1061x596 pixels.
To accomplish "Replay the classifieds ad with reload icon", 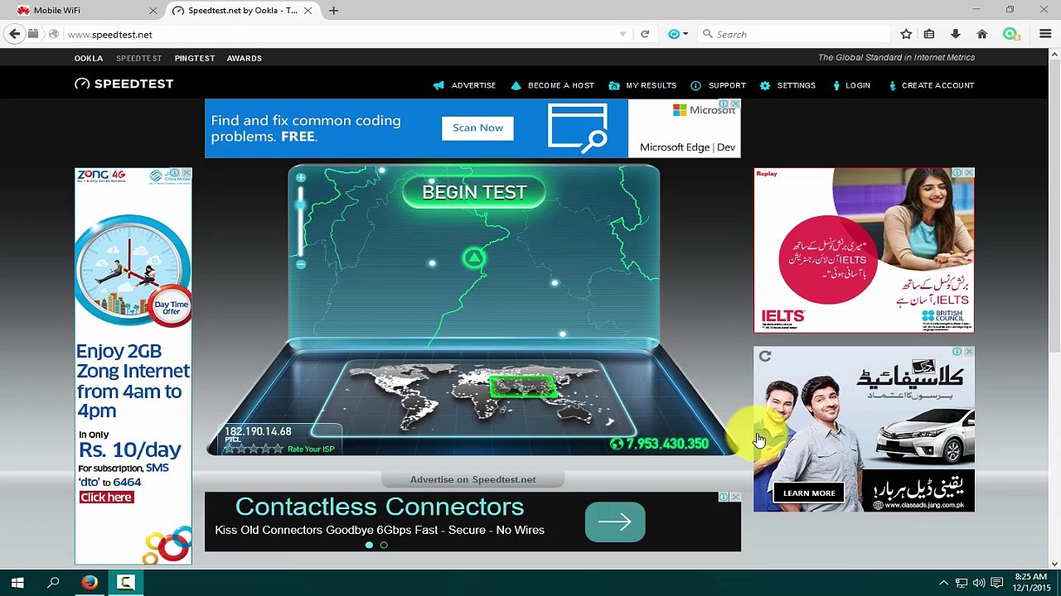I will [764, 357].
